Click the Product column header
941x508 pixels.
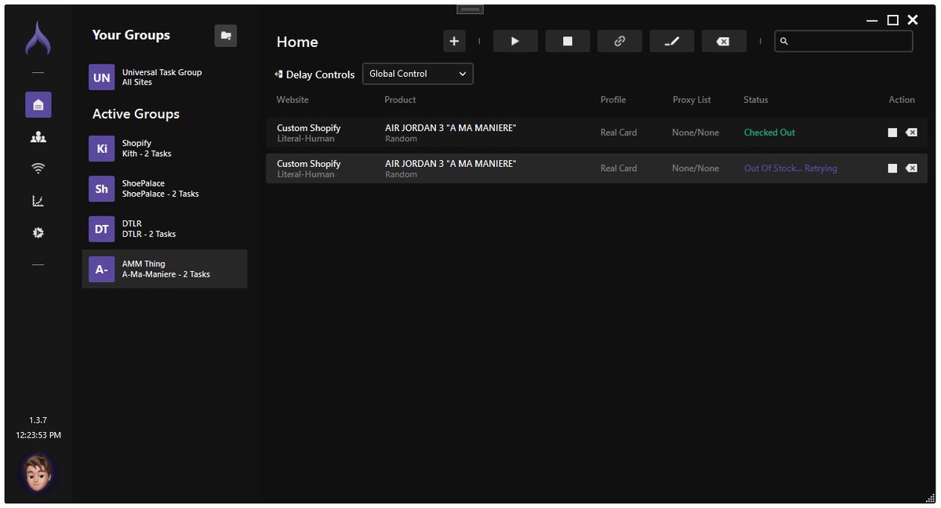click(400, 100)
